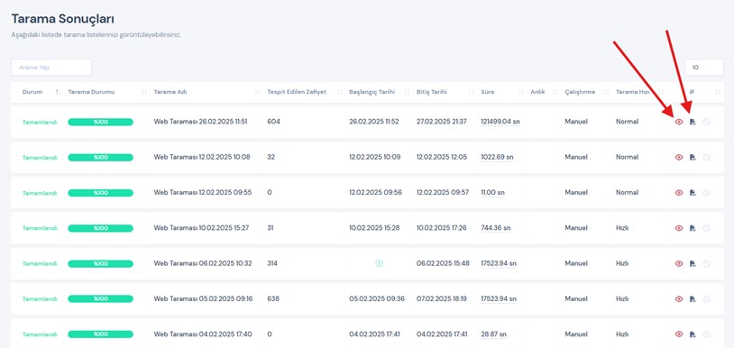Screen dimensions: 734x348
Task: Click the %100 progress bar for 12.02.2025 10:08 scan
Action: [101, 158]
